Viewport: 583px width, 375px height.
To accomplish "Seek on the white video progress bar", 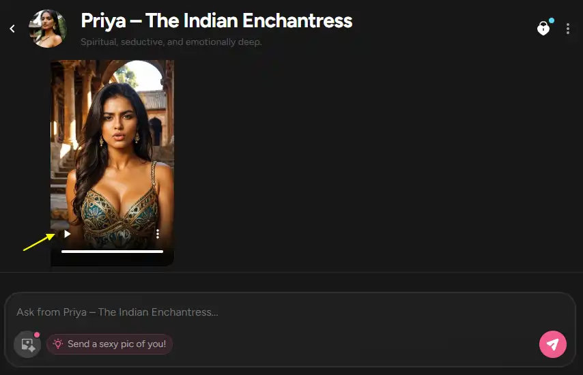I will [112, 252].
